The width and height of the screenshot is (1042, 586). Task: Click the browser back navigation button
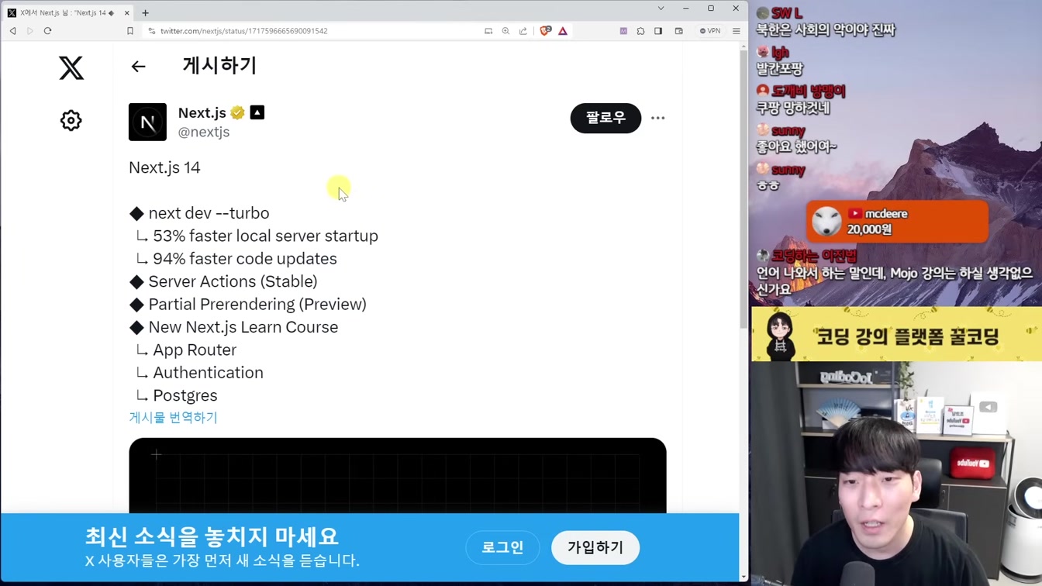pyautogui.click(x=12, y=31)
